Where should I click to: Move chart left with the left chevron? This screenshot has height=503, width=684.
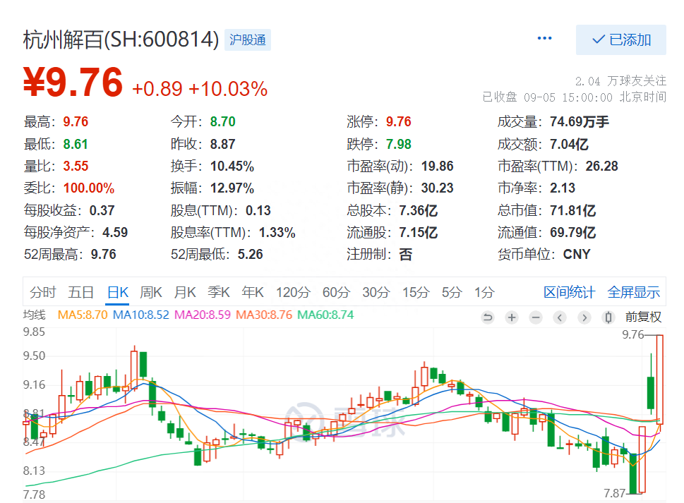click(560, 317)
